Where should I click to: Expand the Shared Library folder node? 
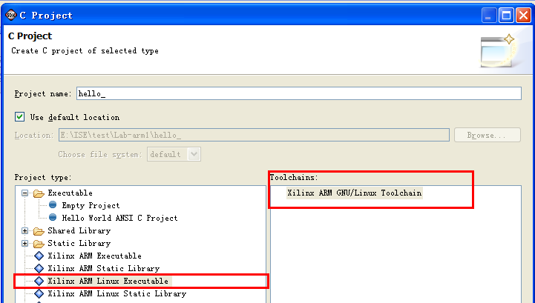(x=24, y=230)
